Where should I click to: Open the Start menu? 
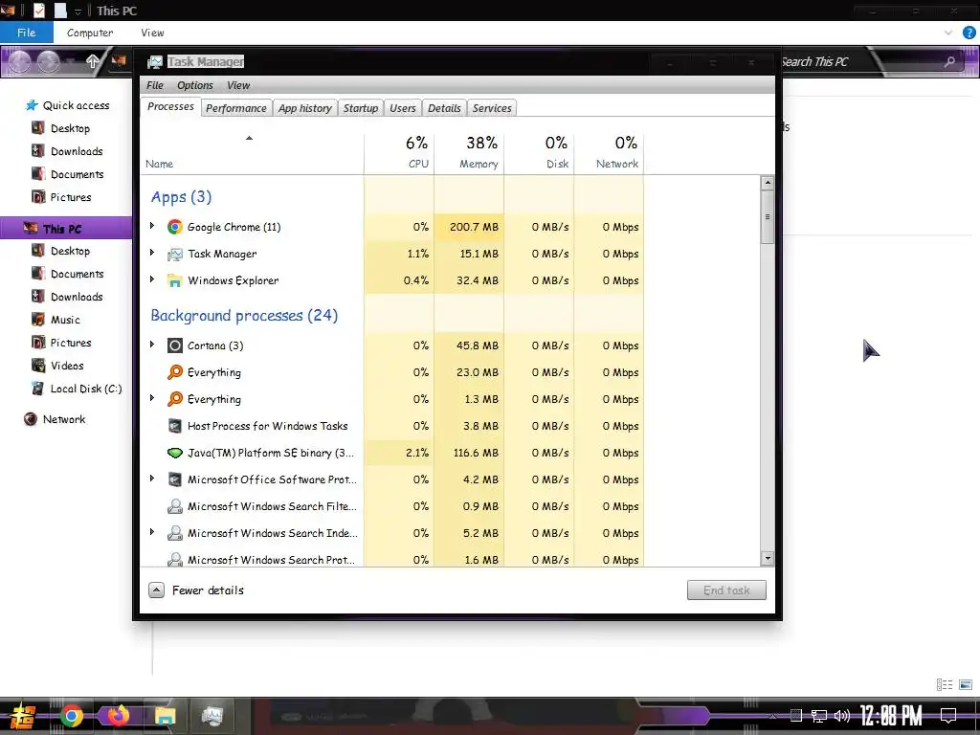click(x=23, y=717)
